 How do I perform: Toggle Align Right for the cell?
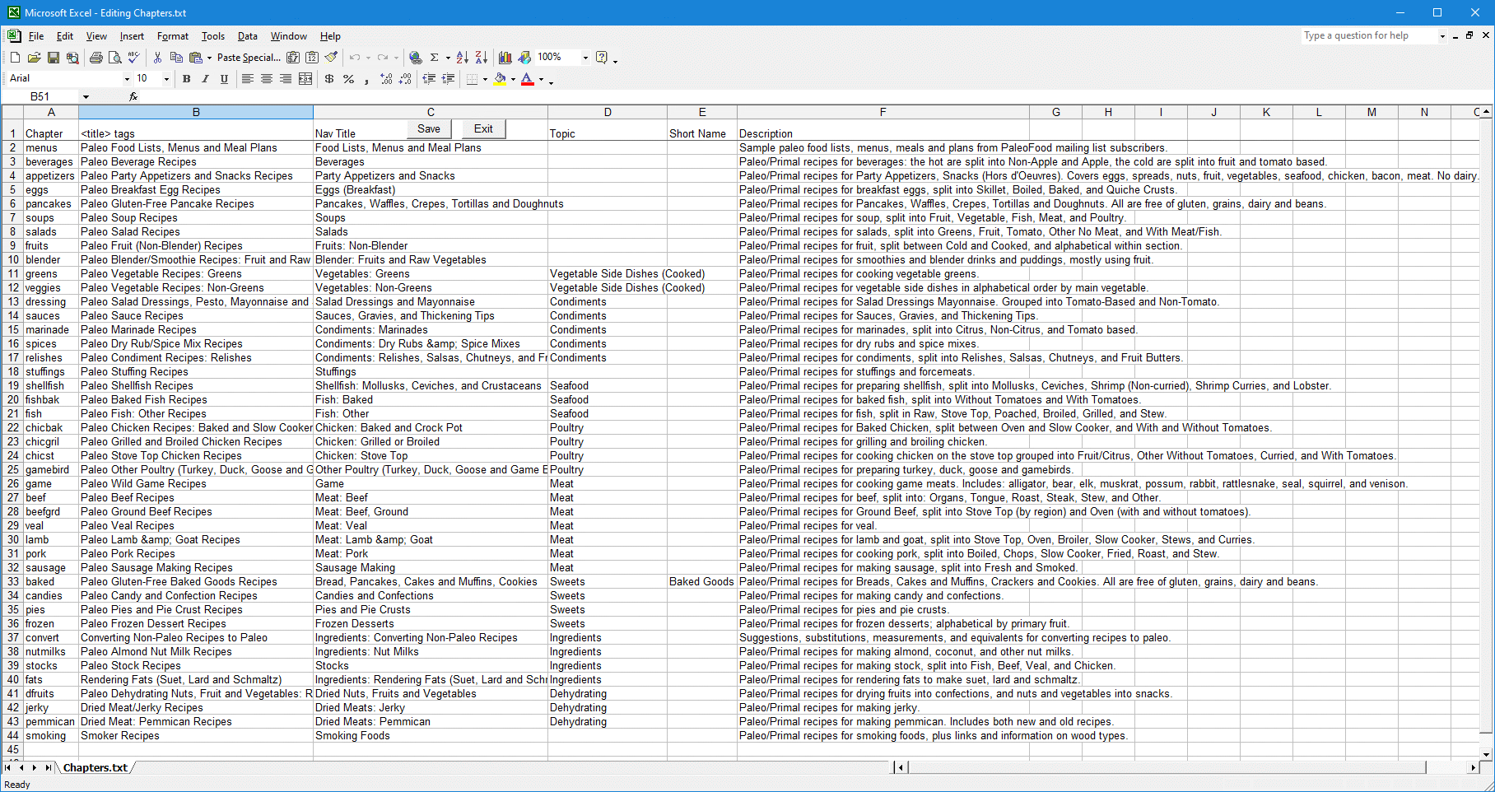pos(286,79)
